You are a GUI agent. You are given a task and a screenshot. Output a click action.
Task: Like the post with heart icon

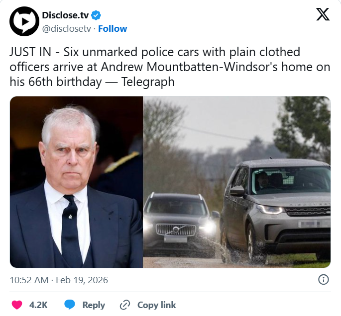tap(17, 305)
